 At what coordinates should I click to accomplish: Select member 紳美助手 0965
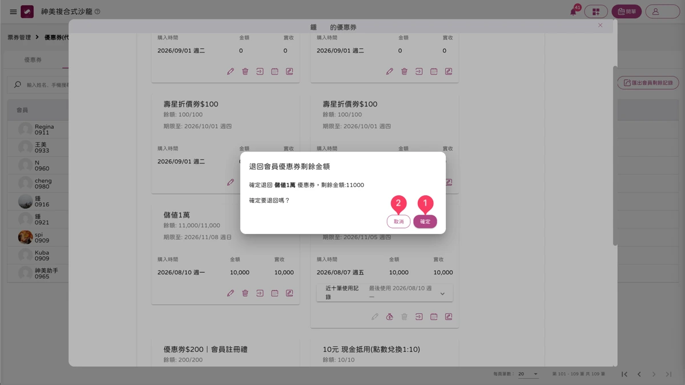click(x=38, y=273)
